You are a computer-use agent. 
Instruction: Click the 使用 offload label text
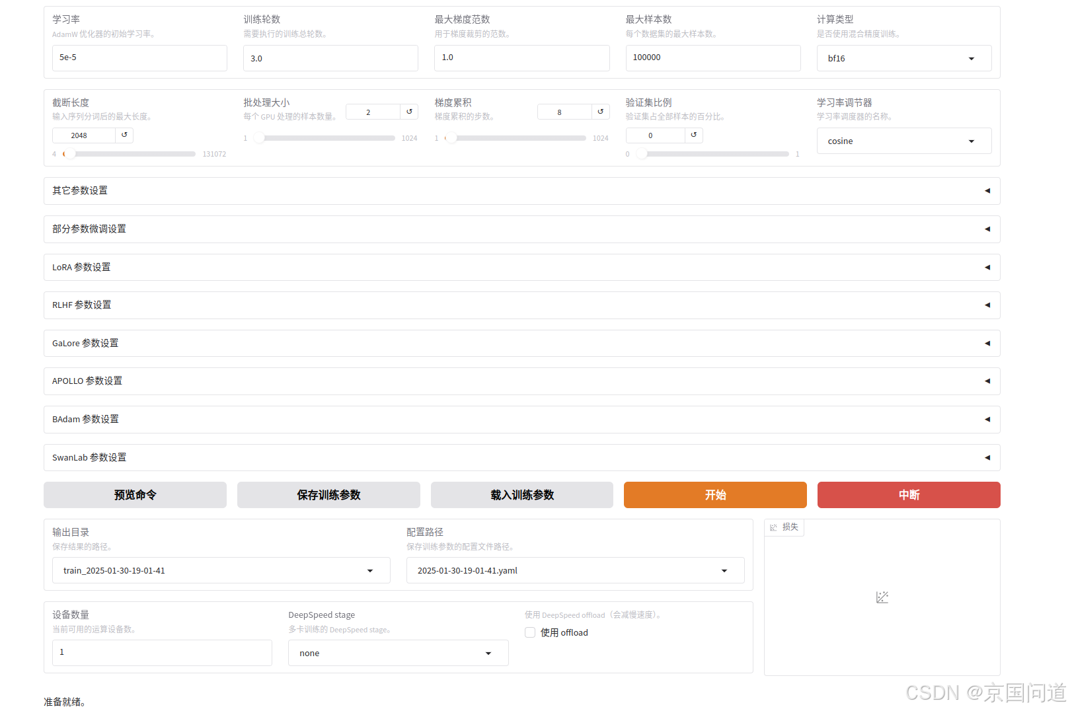[x=564, y=632]
